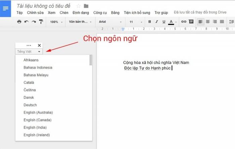Click the blue indent marker on ruler
The width and height of the screenshot is (235, 149).
pos(123,29)
